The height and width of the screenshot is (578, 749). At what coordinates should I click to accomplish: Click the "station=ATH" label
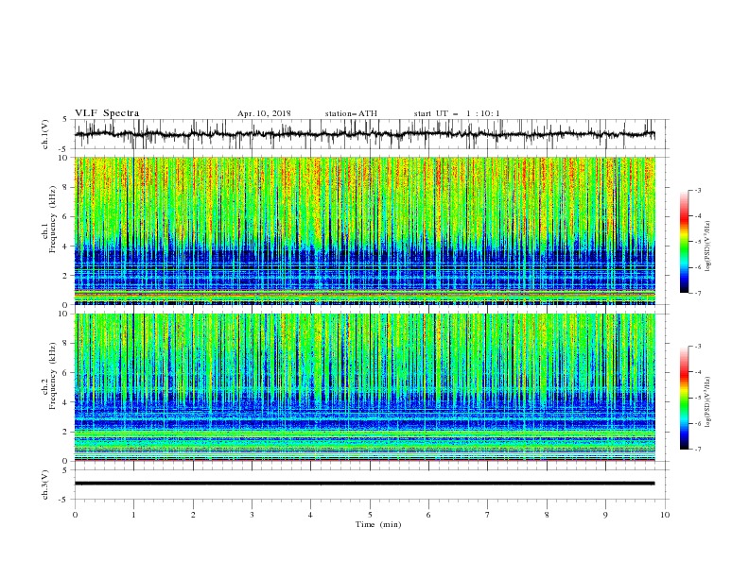[351, 113]
